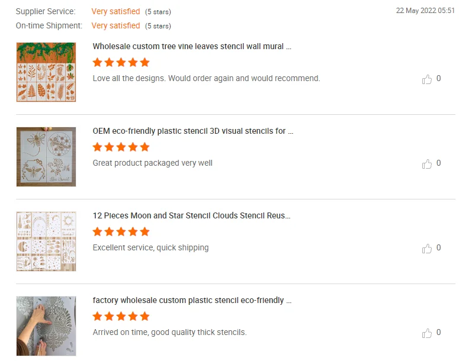Open the mandala wall stencil thumbnail
Image resolution: width=459 pixels, height=364 pixels.
click(x=46, y=326)
